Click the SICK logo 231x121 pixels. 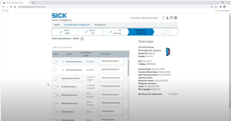click(59, 16)
